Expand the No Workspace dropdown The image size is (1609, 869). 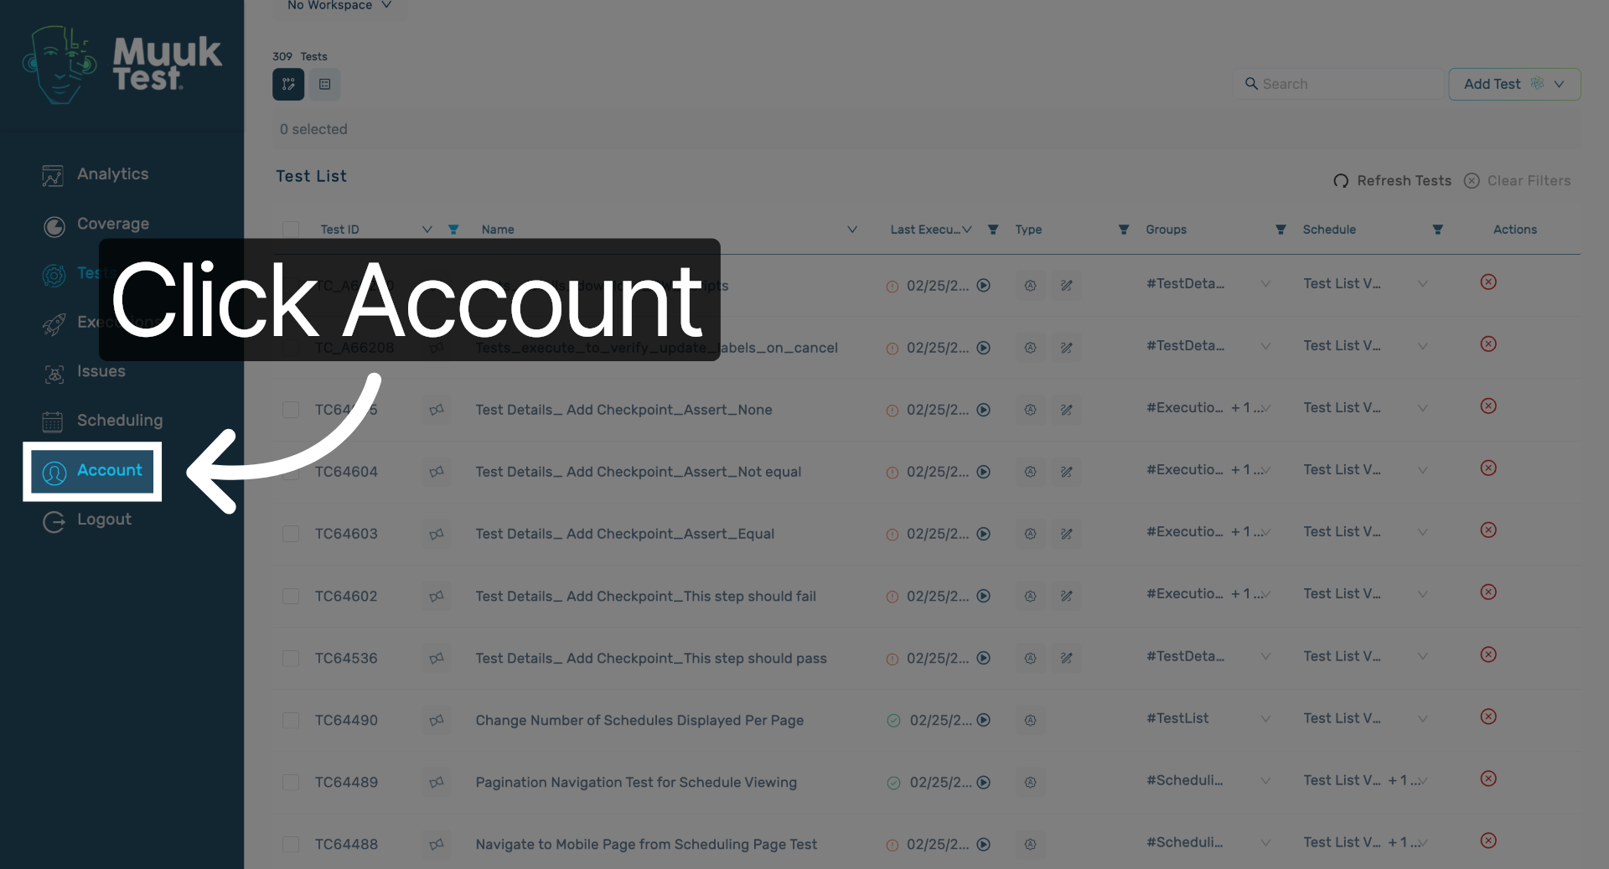339,5
